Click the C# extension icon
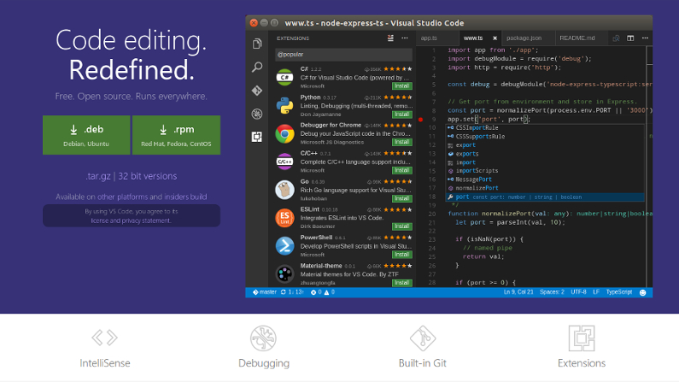This screenshot has width=679, height=382. [284, 78]
